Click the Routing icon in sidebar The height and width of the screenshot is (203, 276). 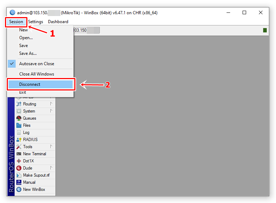tap(19, 104)
